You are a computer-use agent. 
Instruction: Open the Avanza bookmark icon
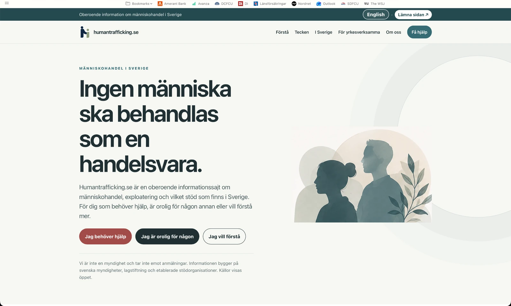click(x=194, y=4)
